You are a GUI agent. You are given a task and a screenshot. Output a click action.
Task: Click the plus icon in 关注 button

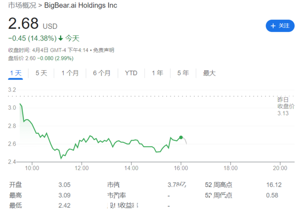click(273, 26)
